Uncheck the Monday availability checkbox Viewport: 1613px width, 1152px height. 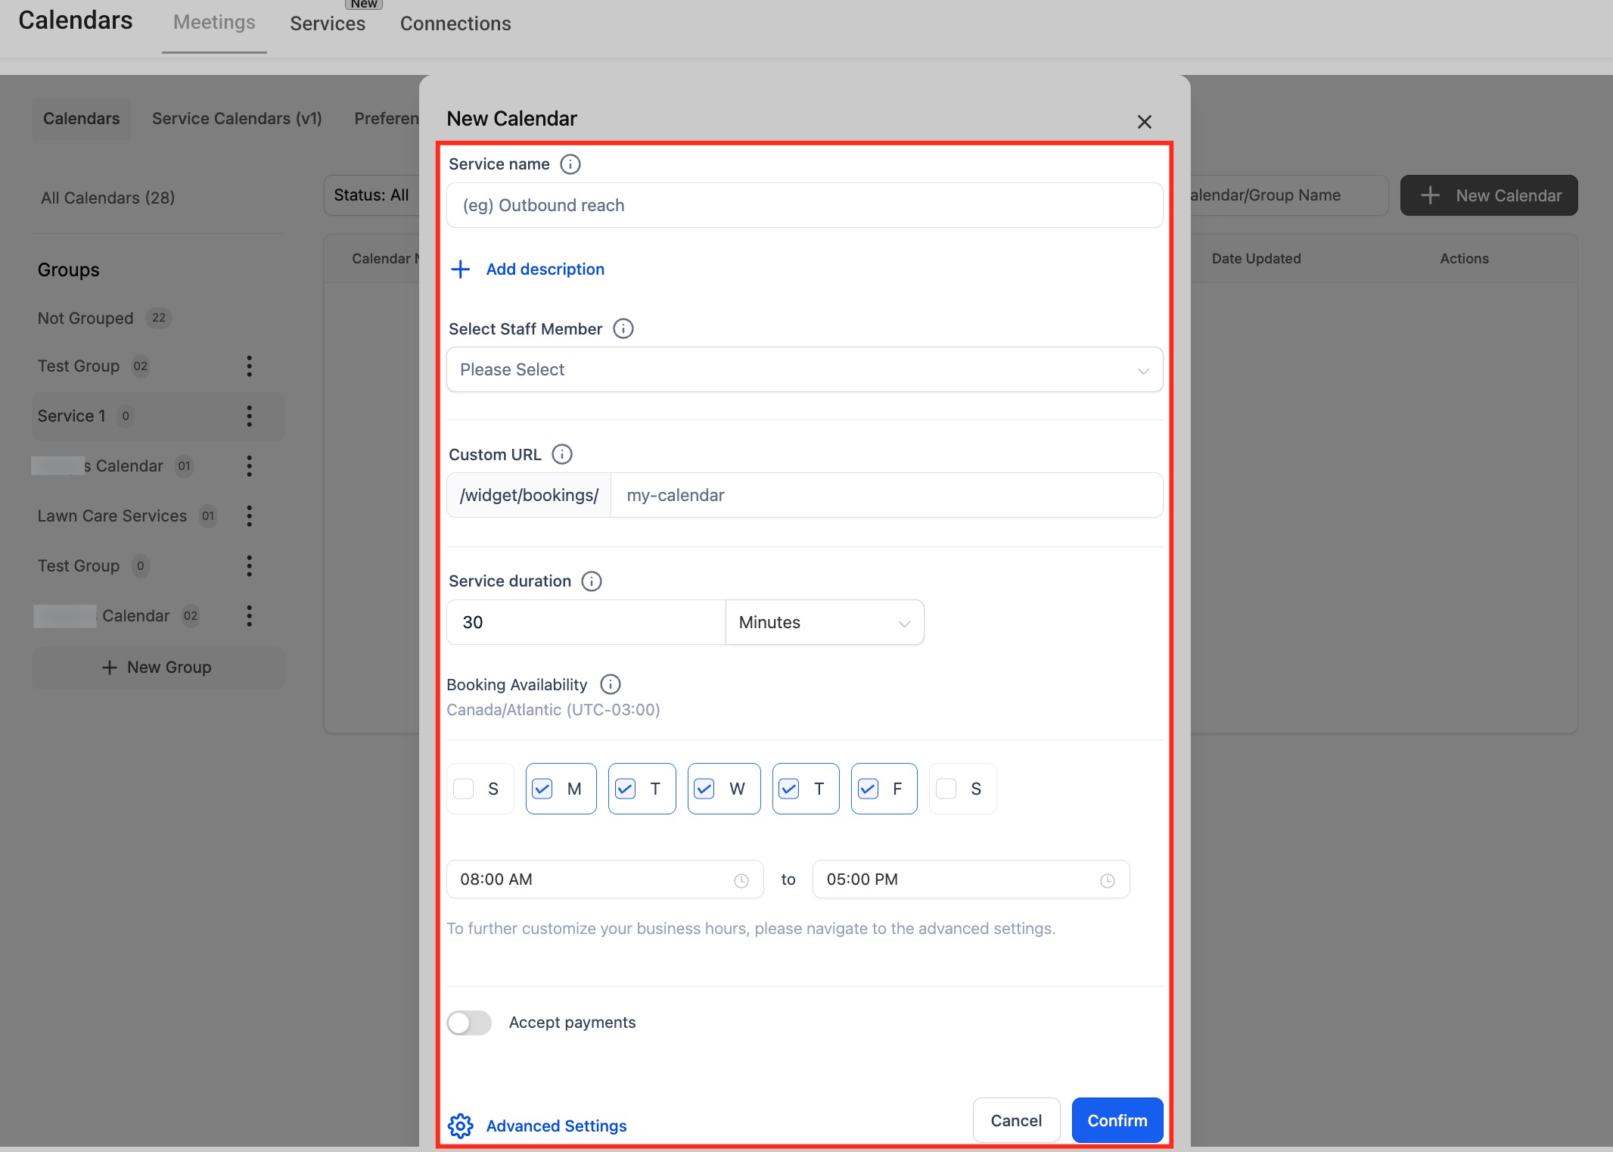coord(542,789)
